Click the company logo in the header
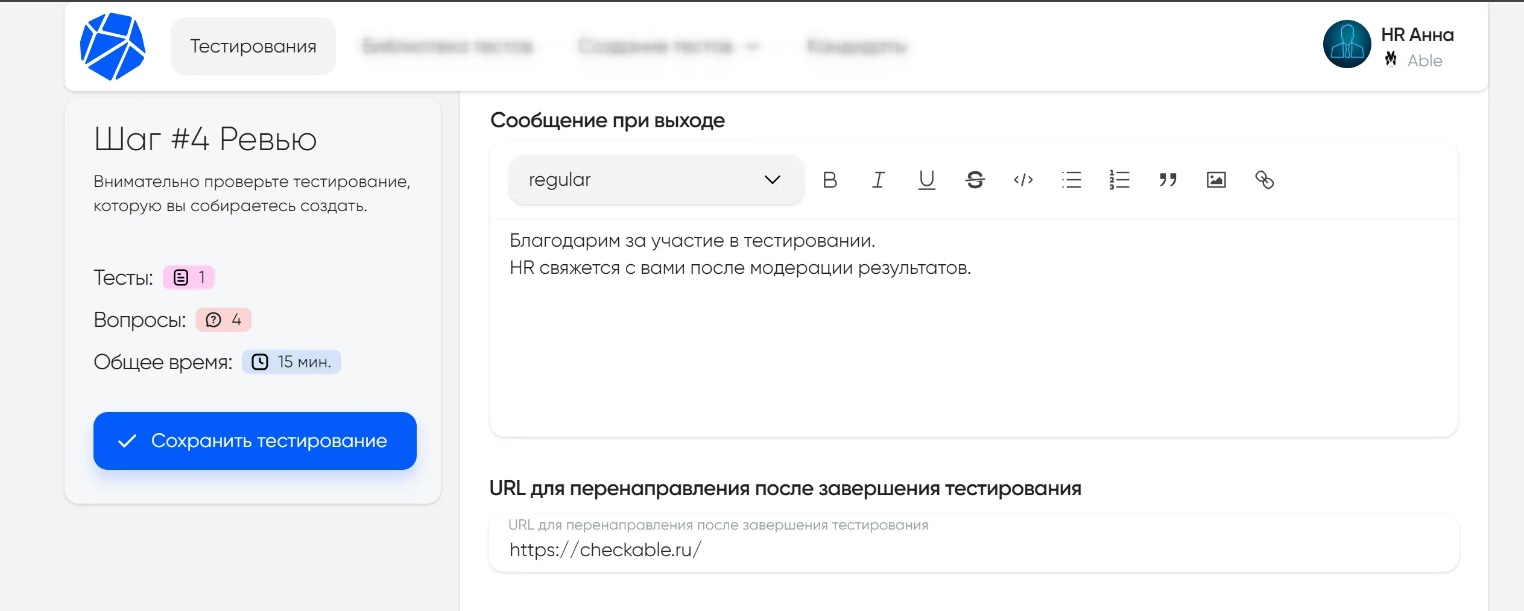This screenshot has width=1524, height=611. pos(112,46)
